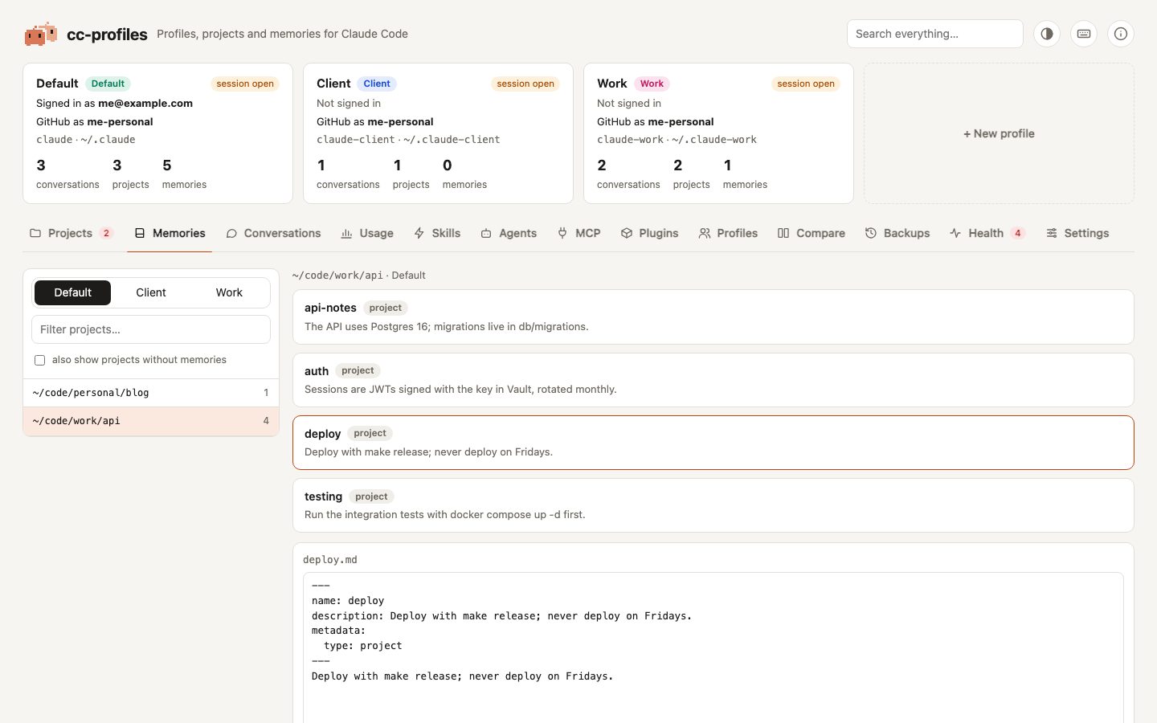This screenshot has height=723, width=1157.
Task: Enable also show projects without memories
Action: 39,360
